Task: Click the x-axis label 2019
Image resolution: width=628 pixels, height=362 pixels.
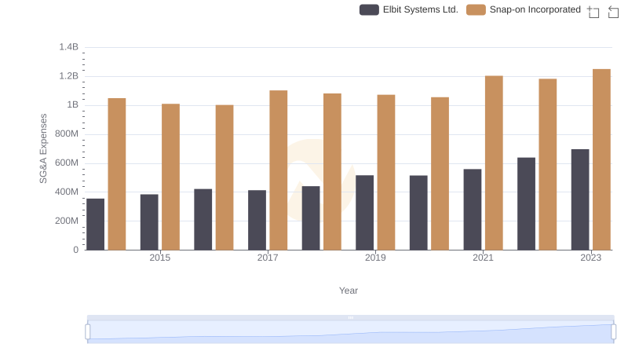Action: pyautogui.click(x=375, y=258)
